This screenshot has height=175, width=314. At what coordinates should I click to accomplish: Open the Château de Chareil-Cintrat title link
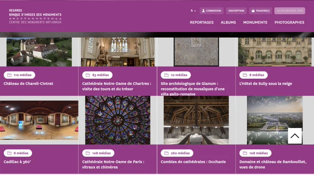(29, 84)
